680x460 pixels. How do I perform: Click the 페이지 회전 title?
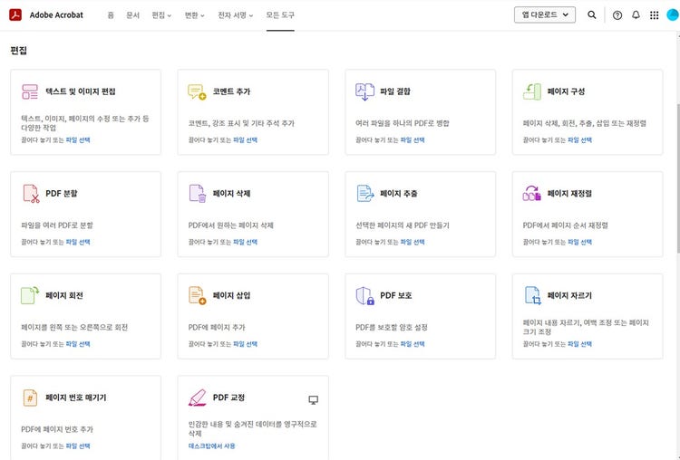pos(64,295)
